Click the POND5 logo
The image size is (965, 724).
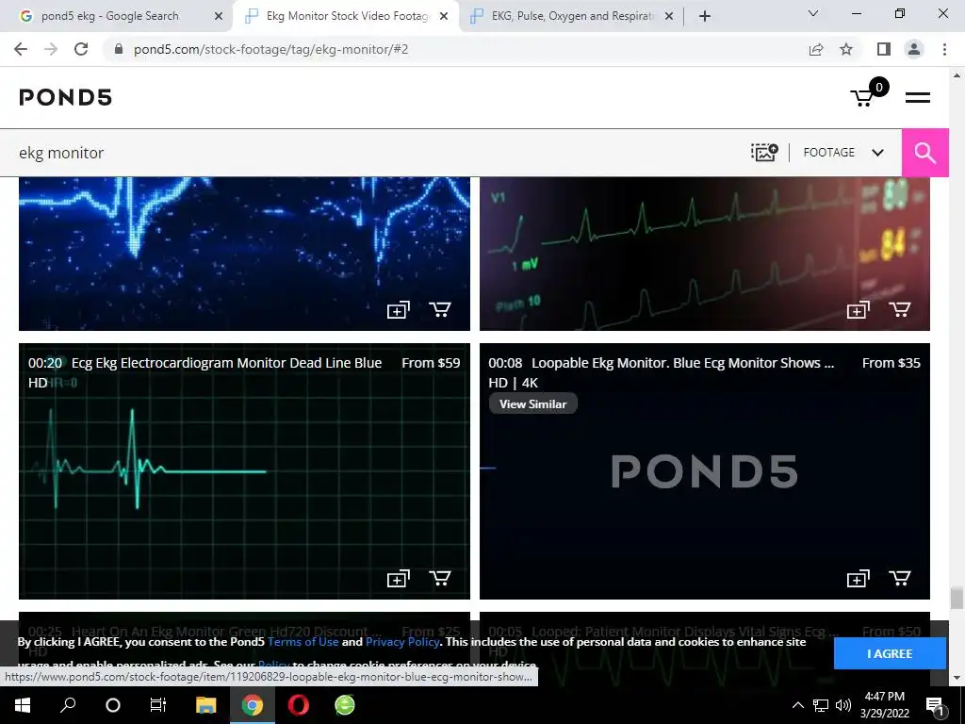pyautogui.click(x=65, y=97)
